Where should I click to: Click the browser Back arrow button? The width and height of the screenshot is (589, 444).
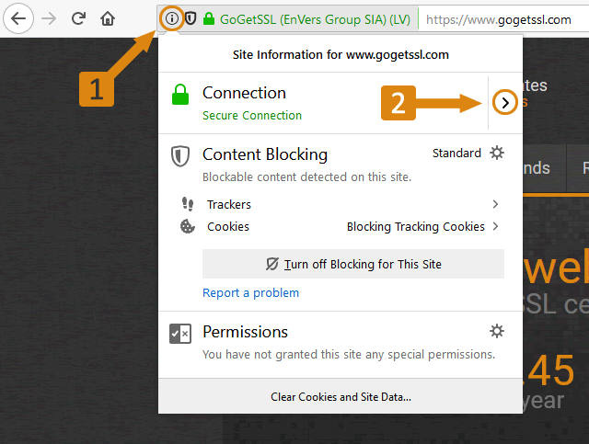[x=18, y=18]
